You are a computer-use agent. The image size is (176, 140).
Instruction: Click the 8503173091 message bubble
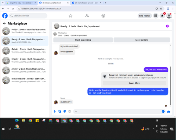(x=66, y=102)
